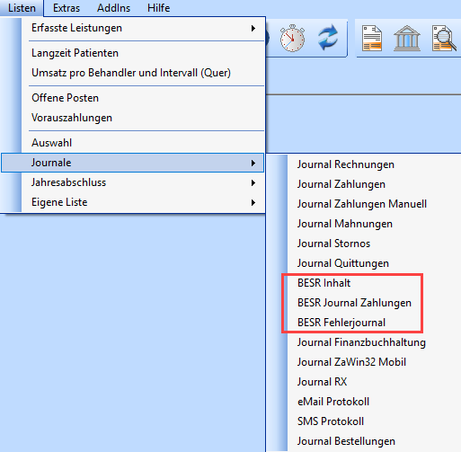Click the blue refresh arrows icon

[x=328, y=39]
